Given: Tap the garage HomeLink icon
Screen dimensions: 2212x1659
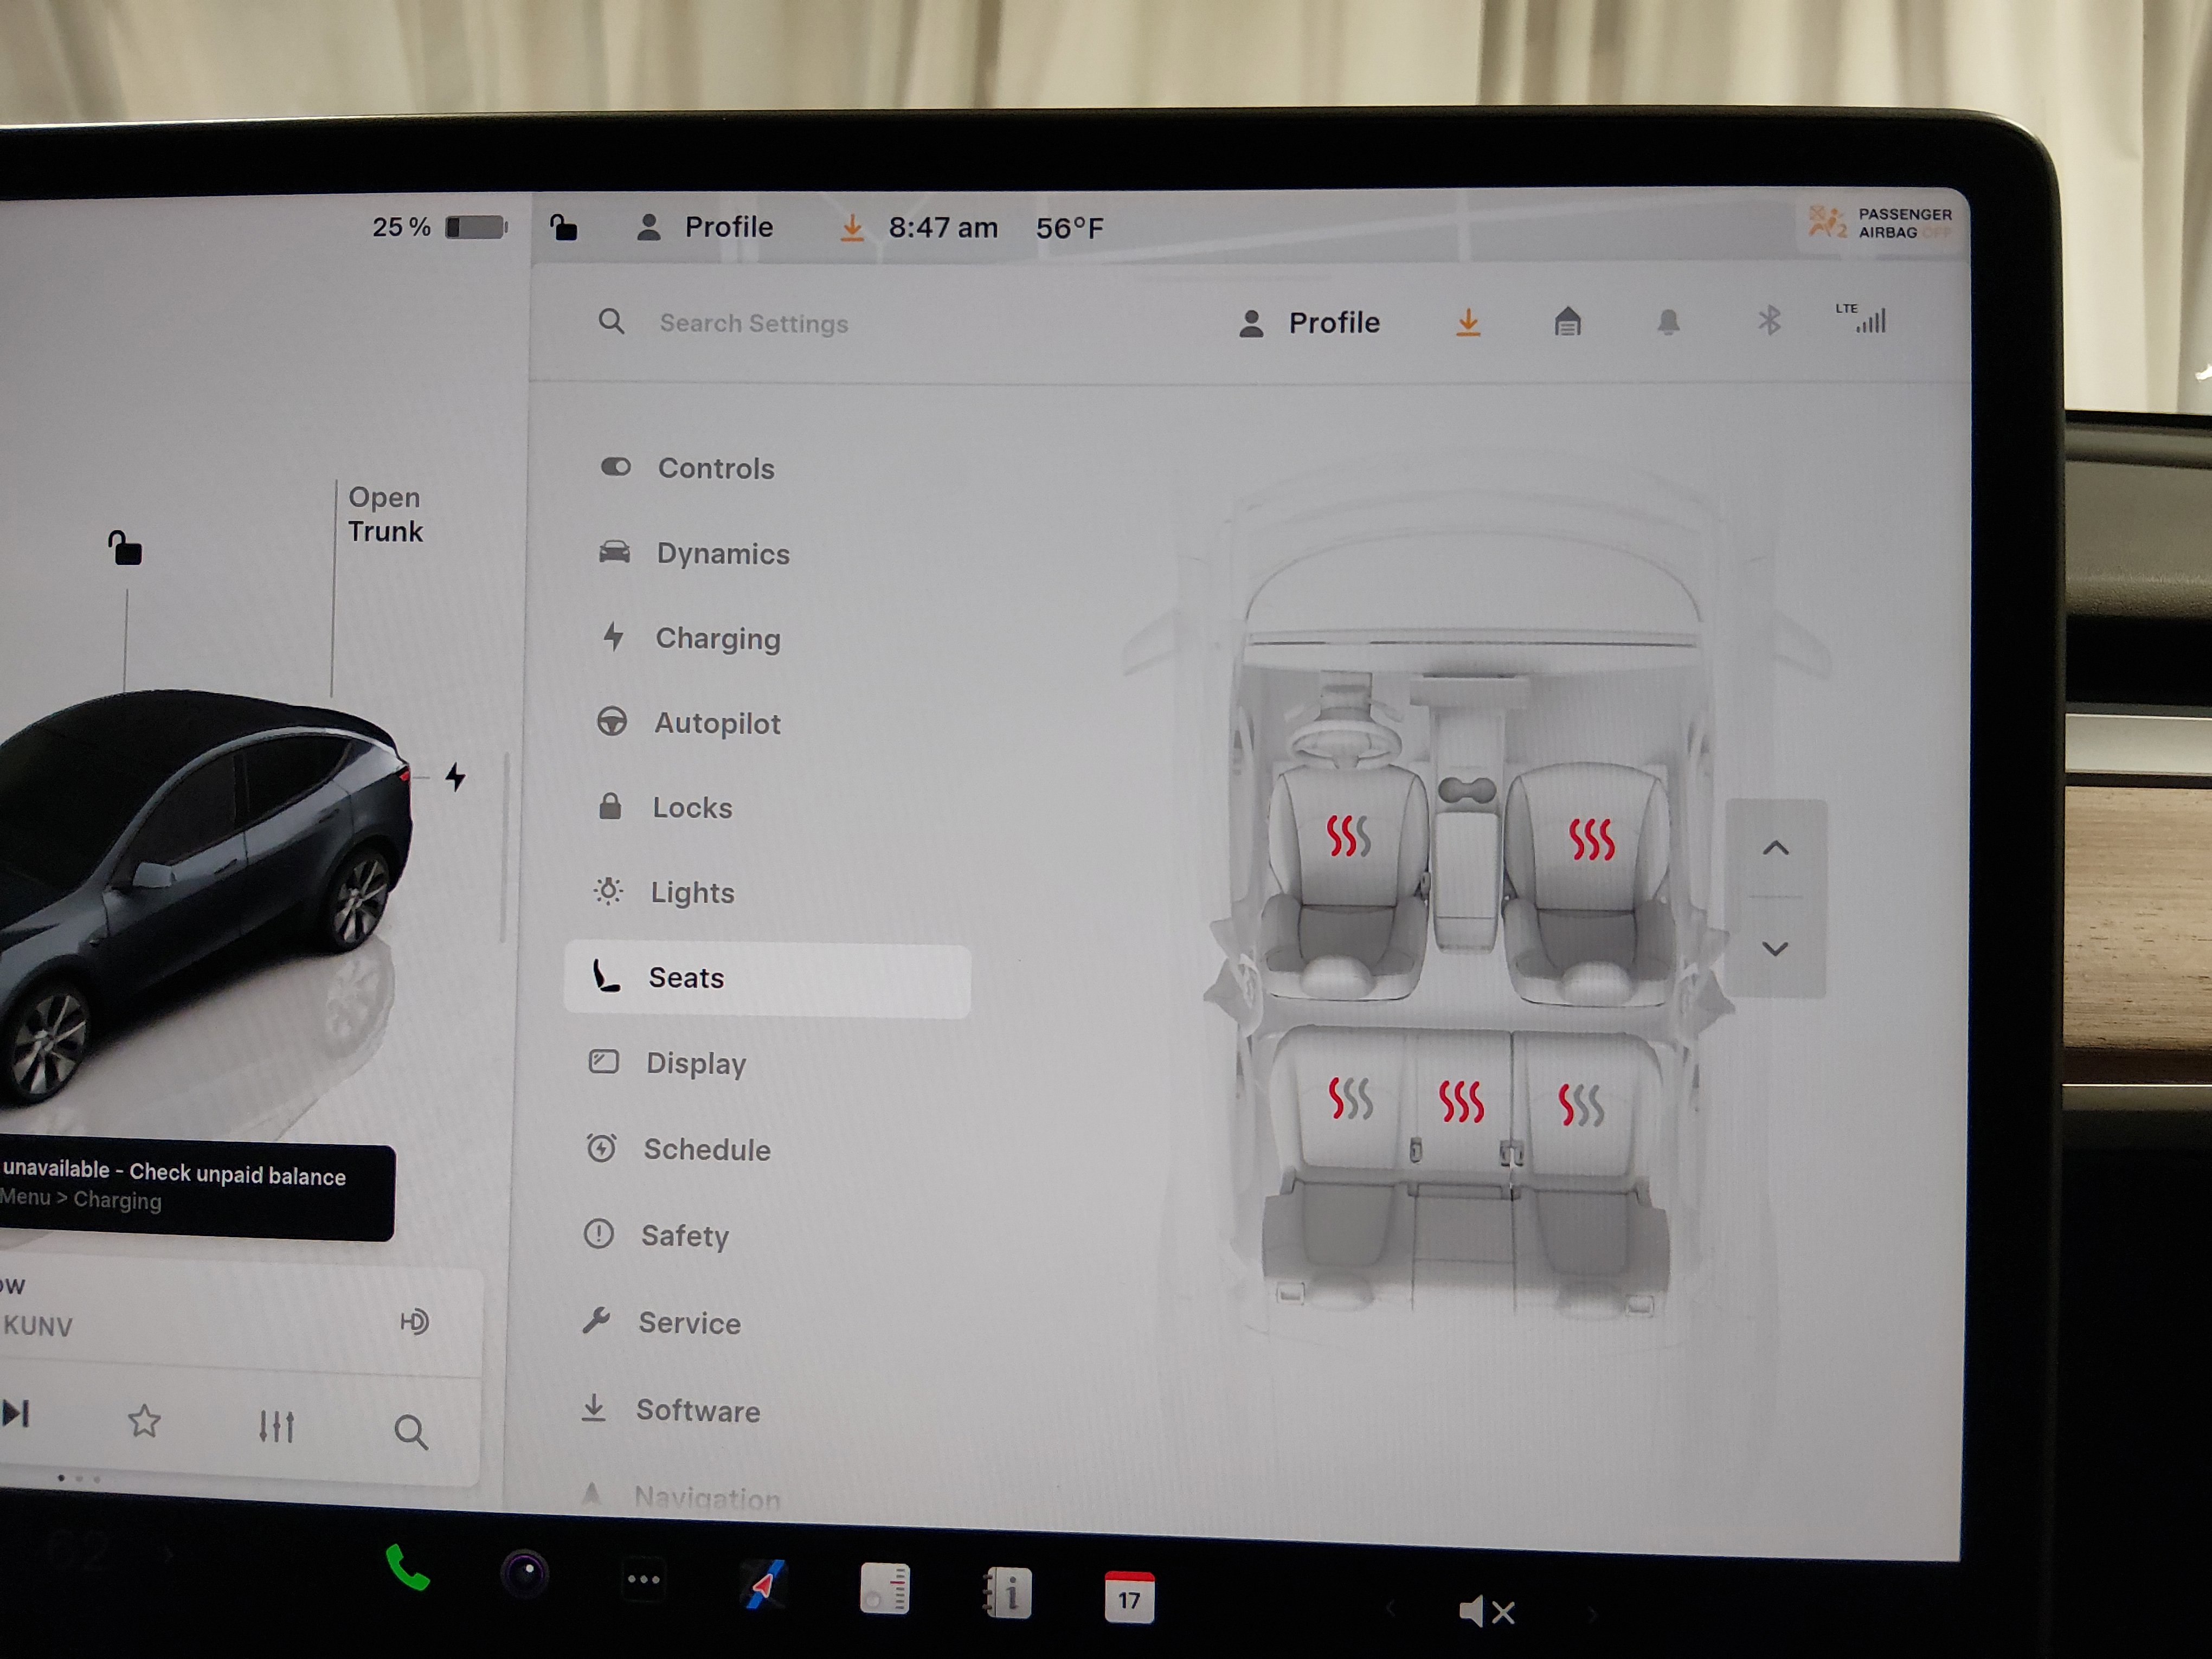Looking at the screenshot, I should tap(1567, 322).
